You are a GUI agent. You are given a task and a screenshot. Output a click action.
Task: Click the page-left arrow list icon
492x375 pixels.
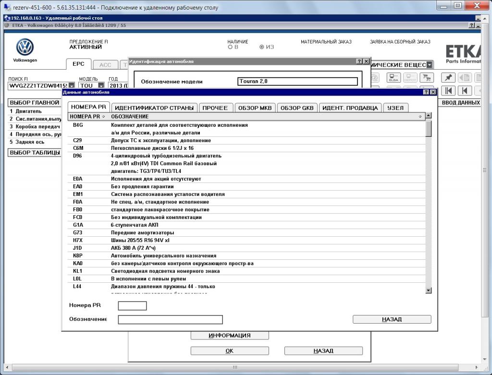pos(465,77)
